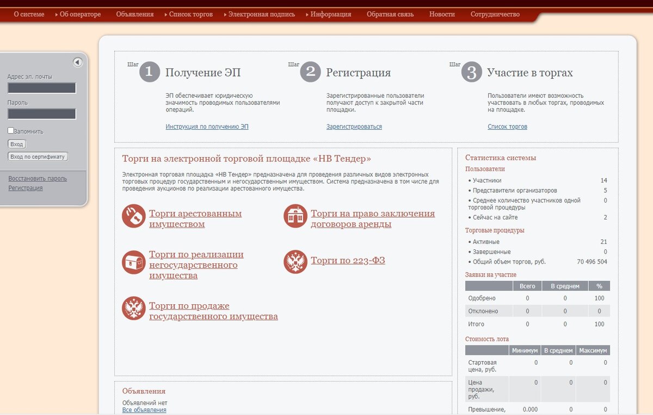Click the step 3 number circle

coord(472,72)
